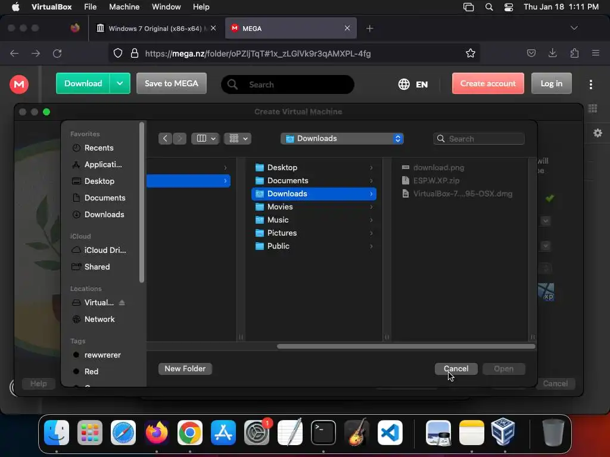
Task: Open App Store from the dock
Action: [x=223, y=433]
